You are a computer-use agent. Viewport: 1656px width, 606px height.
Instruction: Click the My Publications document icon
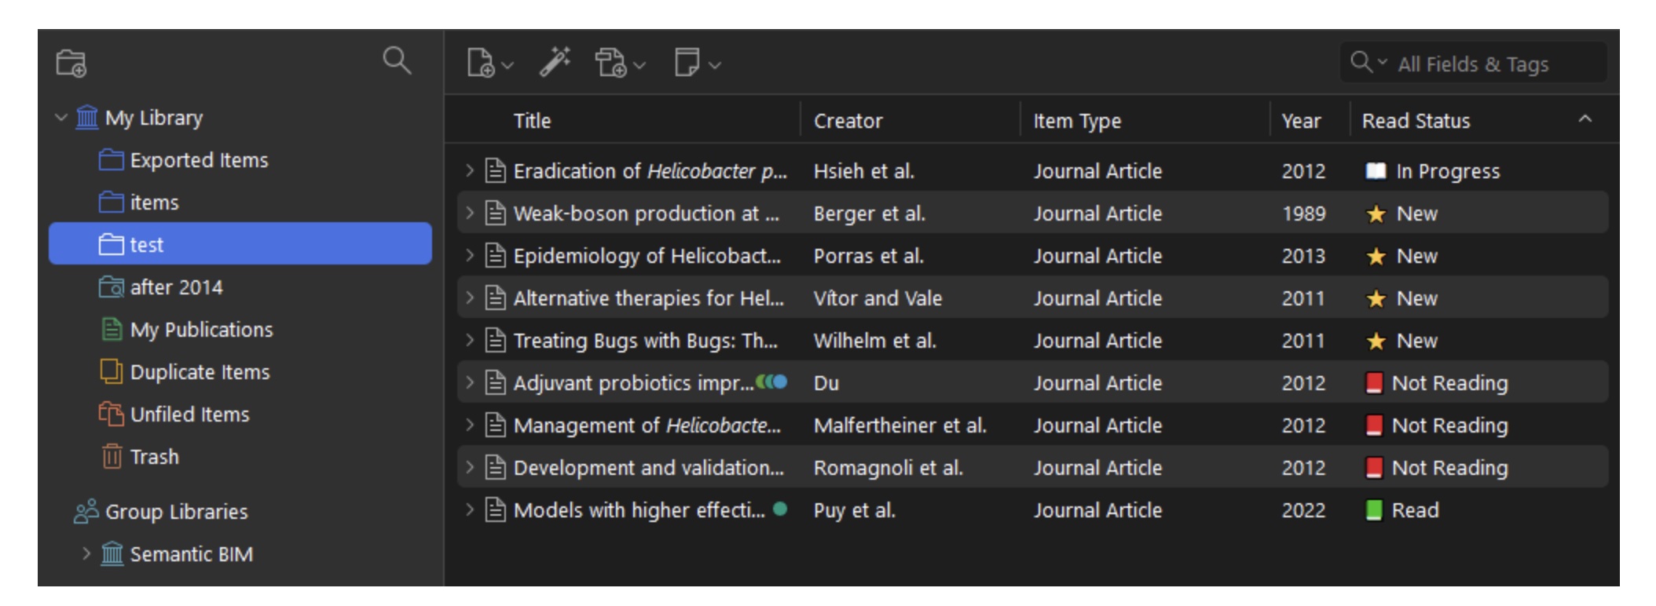click(112, 330)
